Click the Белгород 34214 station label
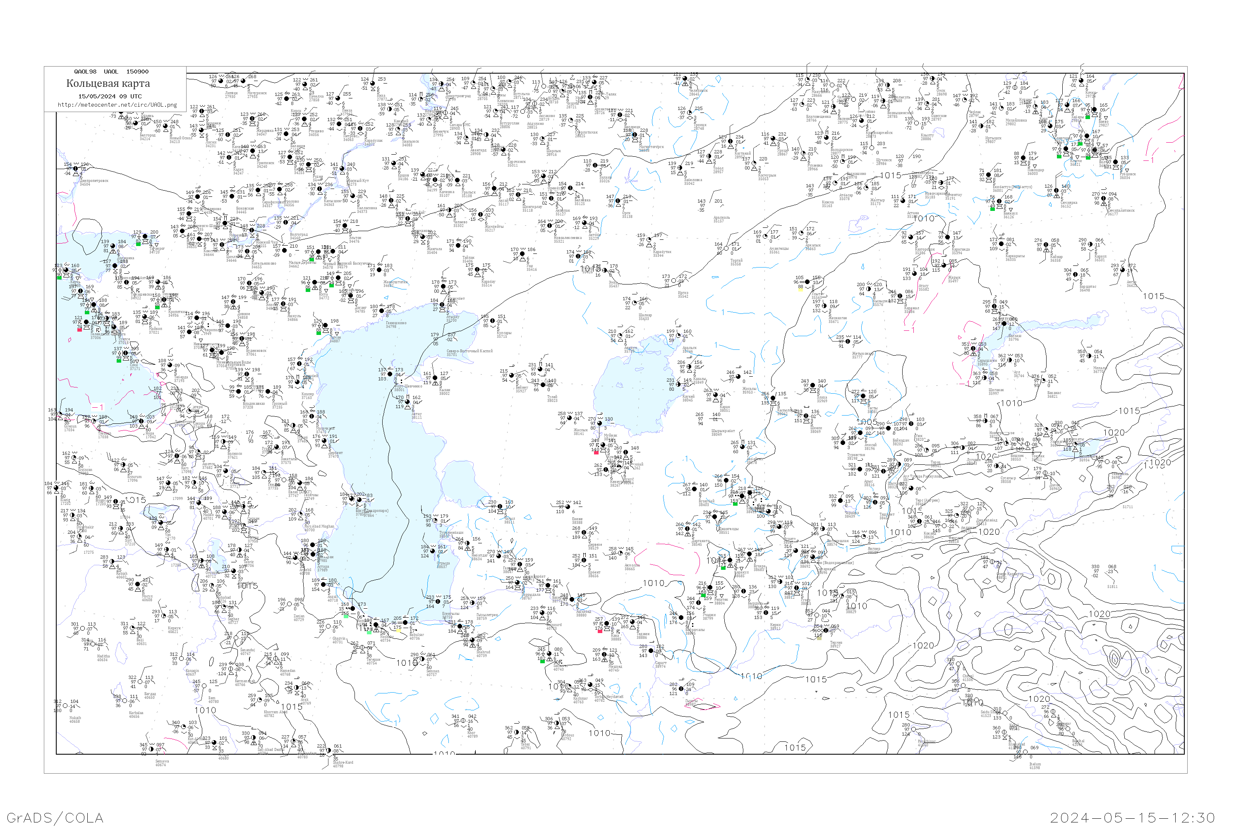The height and width of the screenshot is (827, 1241). point(148,137)
